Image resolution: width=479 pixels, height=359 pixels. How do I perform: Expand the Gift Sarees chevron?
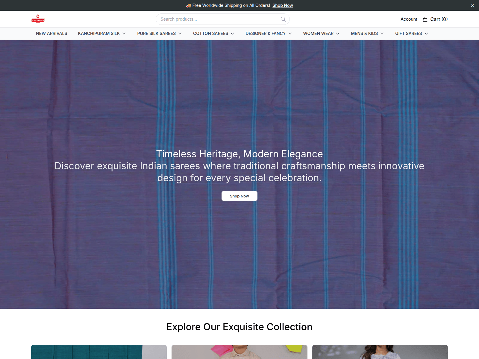(x=426, y=34)
